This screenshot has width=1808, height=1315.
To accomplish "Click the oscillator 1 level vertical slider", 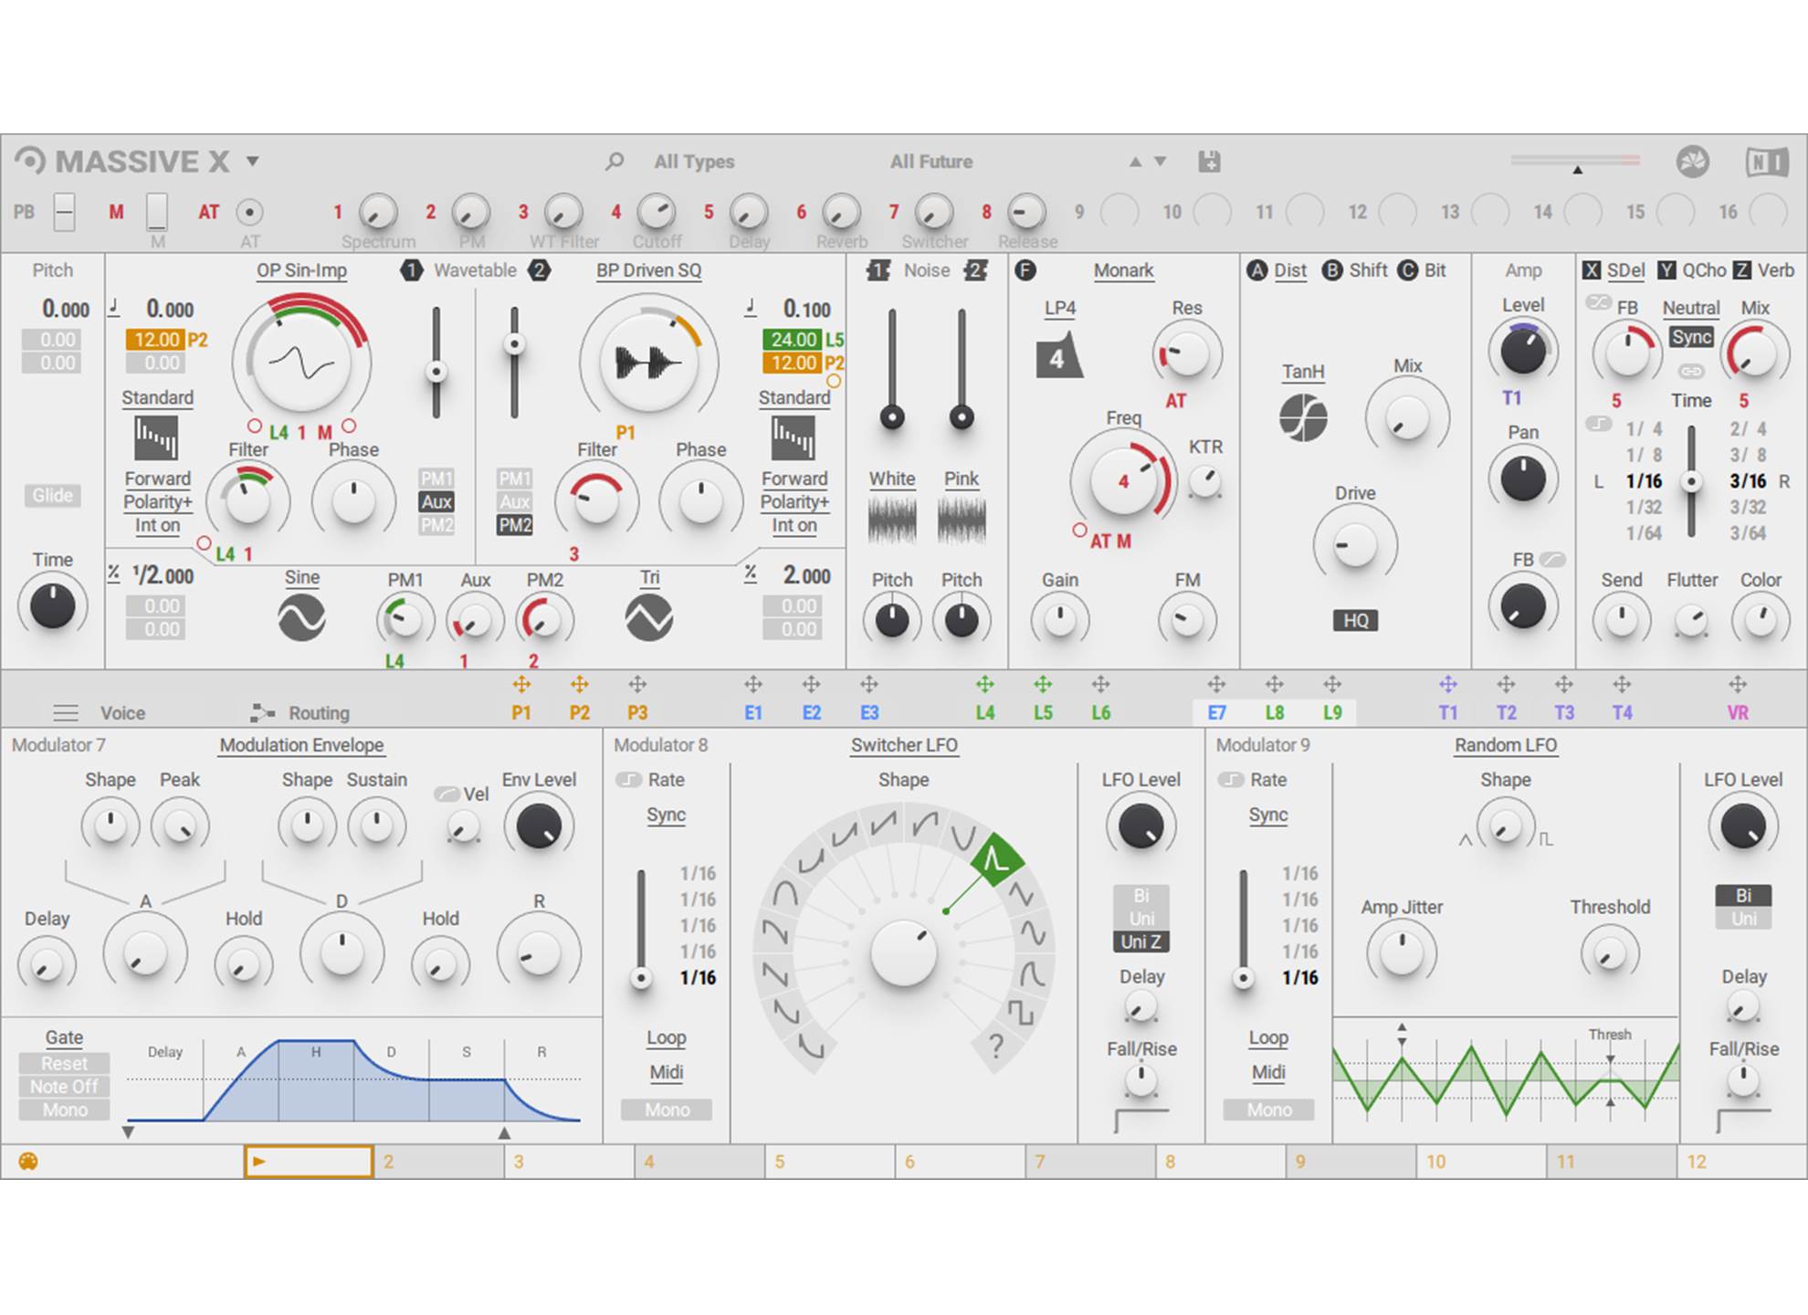I will (x=436, y=372).
